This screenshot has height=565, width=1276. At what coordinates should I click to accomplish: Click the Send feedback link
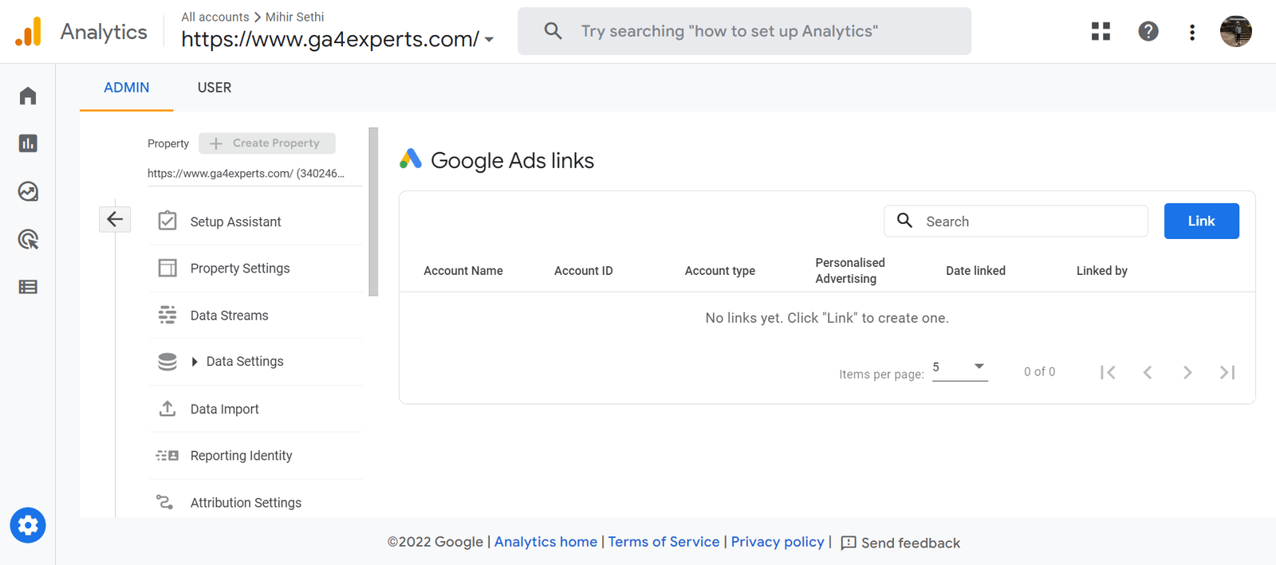tap(910, 543)
